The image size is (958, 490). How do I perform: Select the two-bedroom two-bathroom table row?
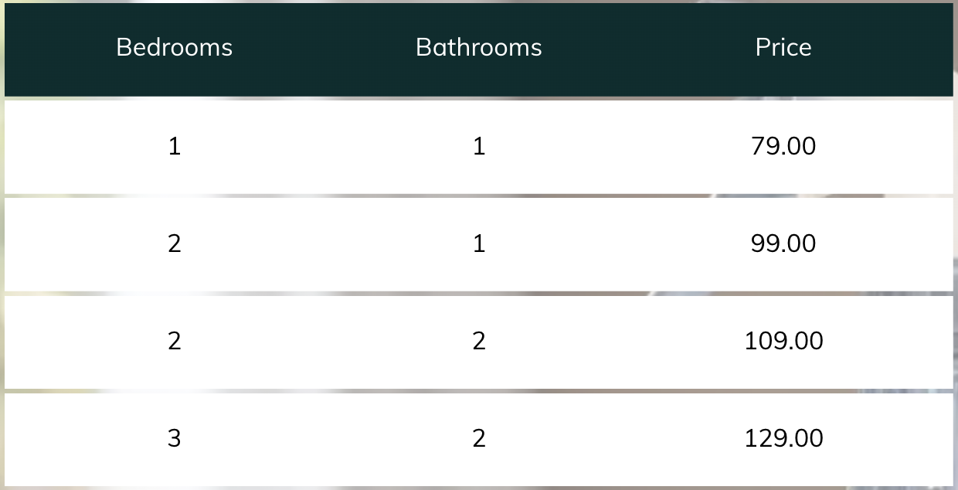click(x=479, y=342)
